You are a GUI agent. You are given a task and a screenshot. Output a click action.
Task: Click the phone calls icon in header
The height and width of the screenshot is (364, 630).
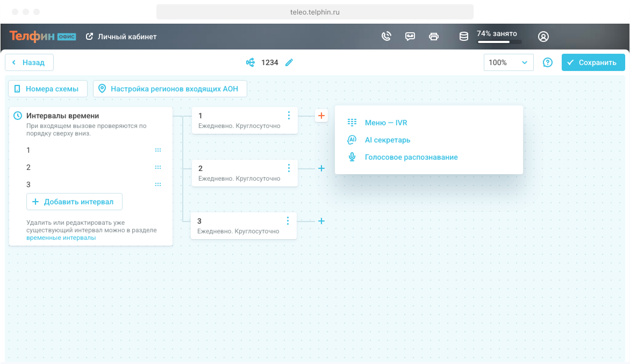click(386, 37)
